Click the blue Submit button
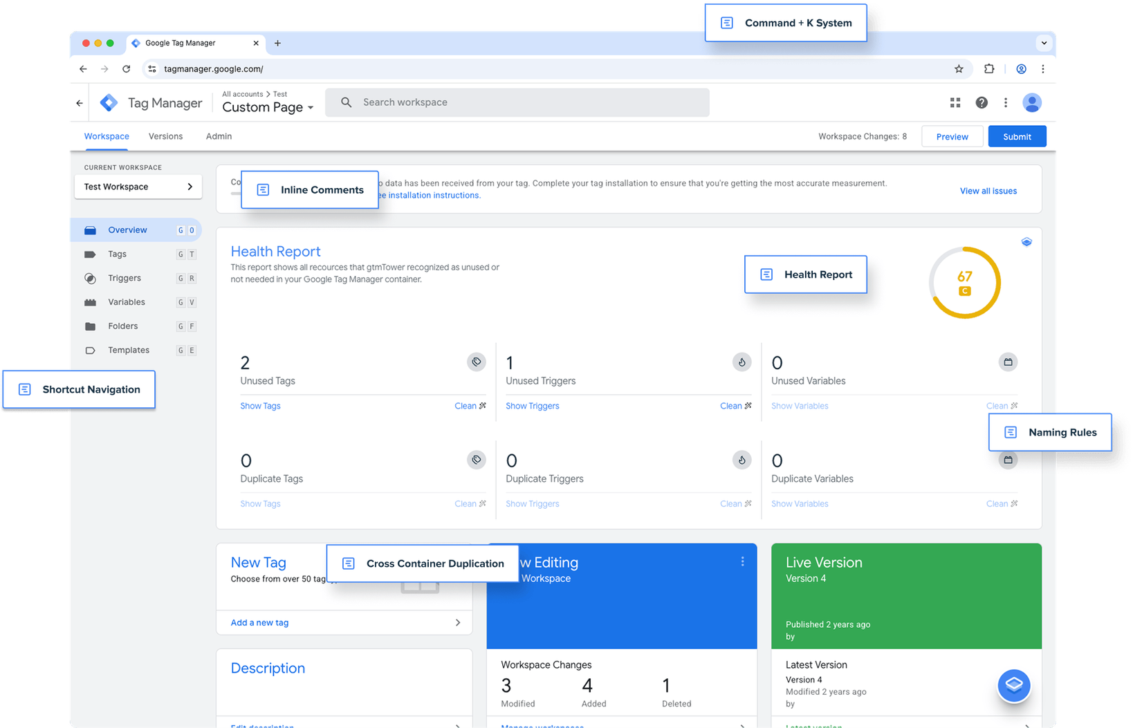 [x=1017, y=136]
